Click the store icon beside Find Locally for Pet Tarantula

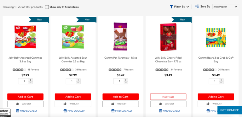point(113,111)
